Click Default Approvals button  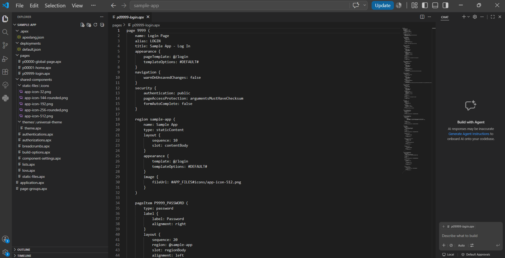(x=476, y=254)
